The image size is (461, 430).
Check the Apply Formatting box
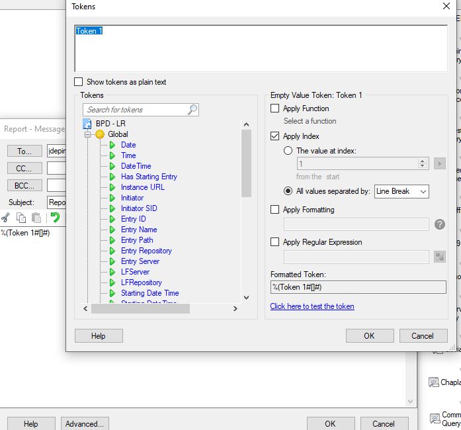(x=274, y=210)
